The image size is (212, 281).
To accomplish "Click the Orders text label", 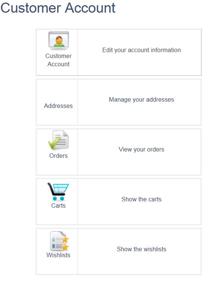I will [x=58, y=156].
